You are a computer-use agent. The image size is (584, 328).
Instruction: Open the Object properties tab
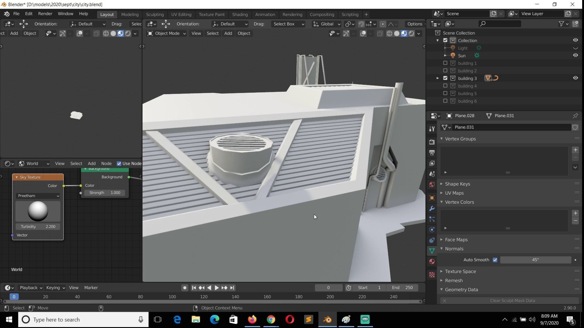pos(432,198)
